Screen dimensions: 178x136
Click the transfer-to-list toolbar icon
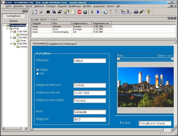coord(123,12)
